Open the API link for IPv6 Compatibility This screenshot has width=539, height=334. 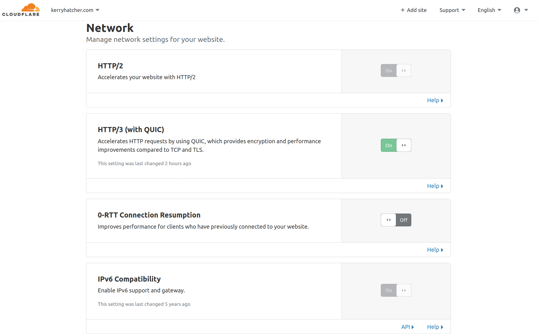coord(405,327)
